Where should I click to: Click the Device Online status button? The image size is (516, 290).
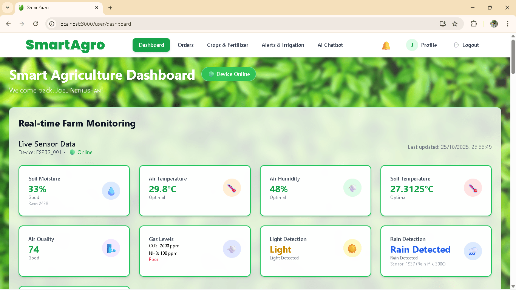pos(229,74)
